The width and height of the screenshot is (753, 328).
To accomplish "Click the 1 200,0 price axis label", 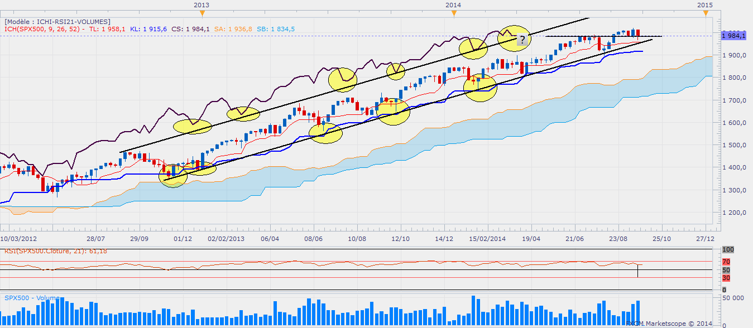I will [735, 213].
